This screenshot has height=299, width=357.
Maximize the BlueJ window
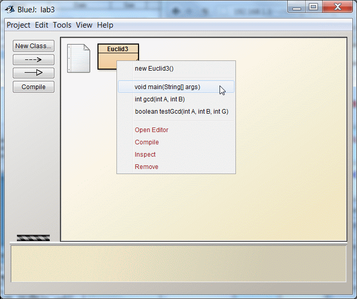coord(313,7)
